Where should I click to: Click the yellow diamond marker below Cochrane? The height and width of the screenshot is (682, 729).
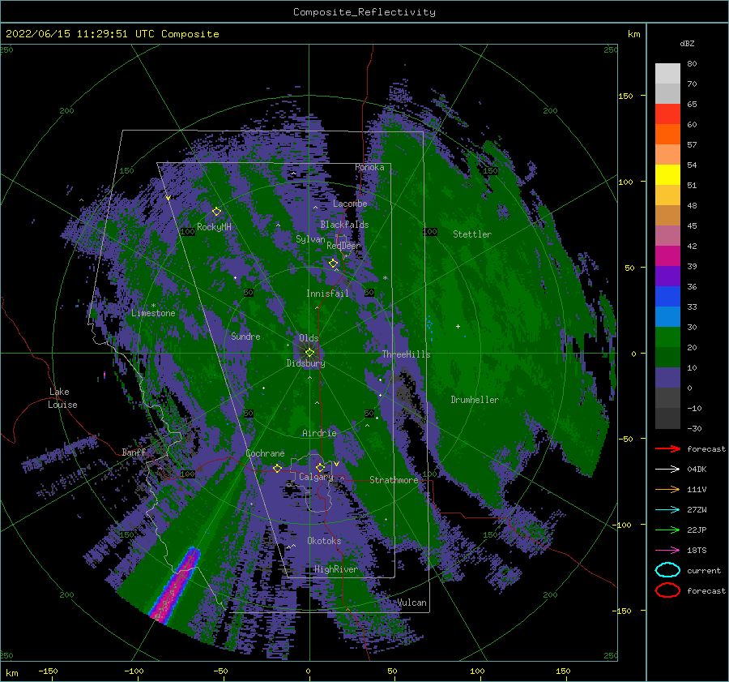(277, 468)
